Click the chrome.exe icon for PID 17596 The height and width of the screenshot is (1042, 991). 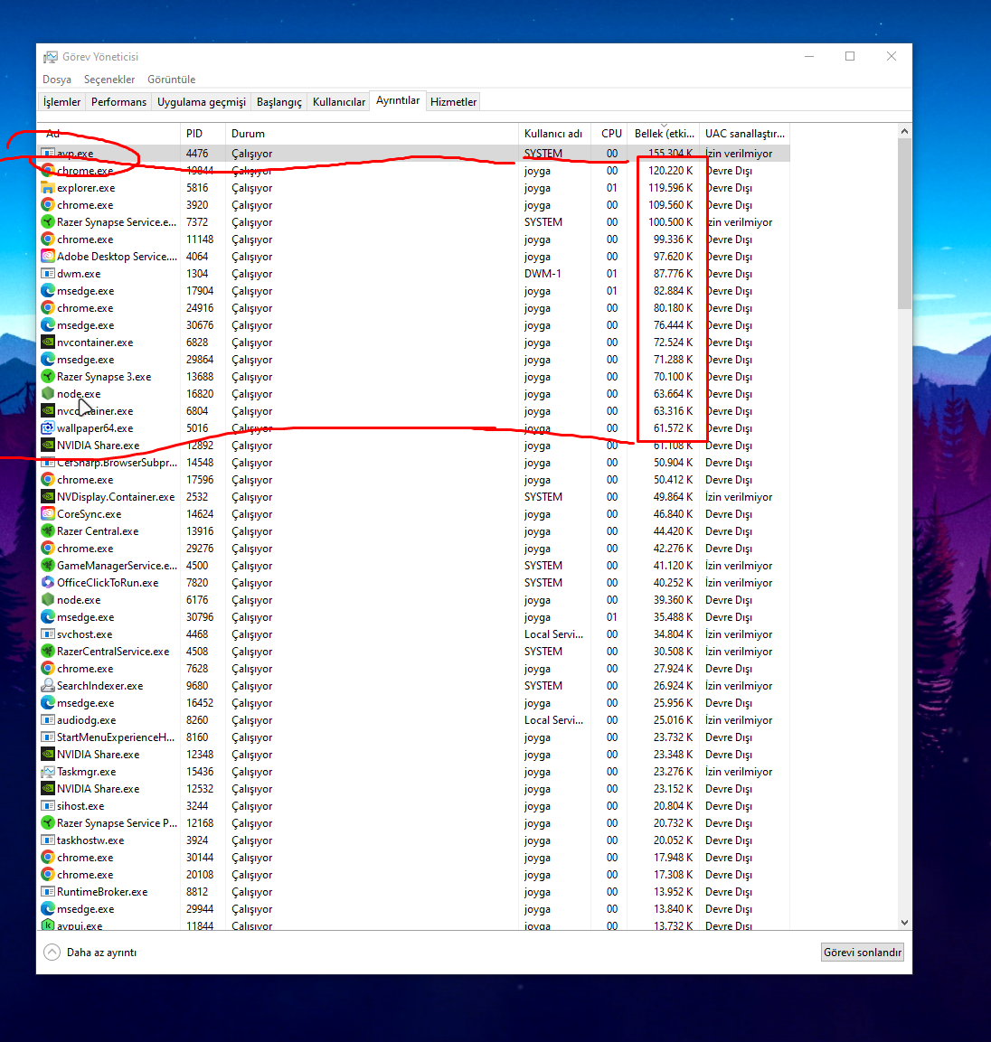click(x=47, y=480)
